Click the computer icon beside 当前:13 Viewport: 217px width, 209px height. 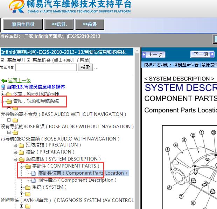point(3,87)
